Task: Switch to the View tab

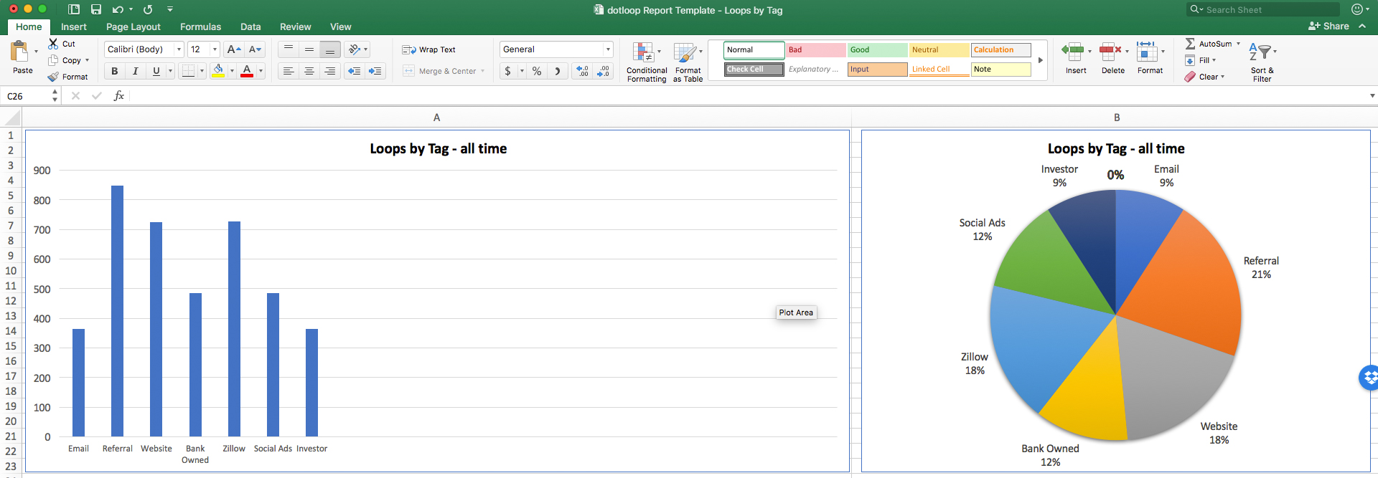Action: (340, 27)
